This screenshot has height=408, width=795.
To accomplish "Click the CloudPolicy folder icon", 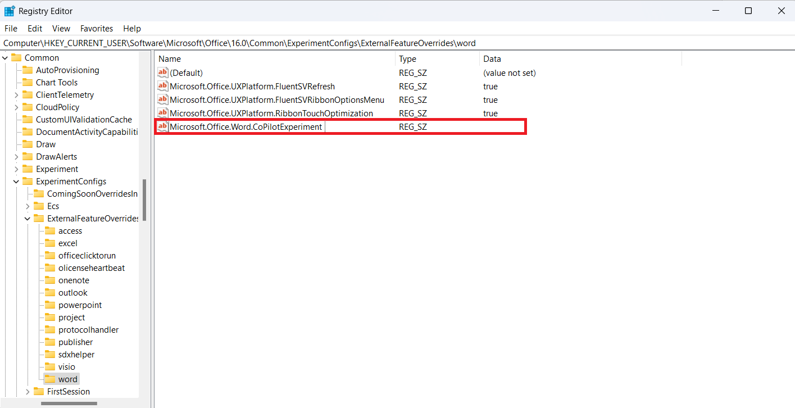I will [27, 107].
